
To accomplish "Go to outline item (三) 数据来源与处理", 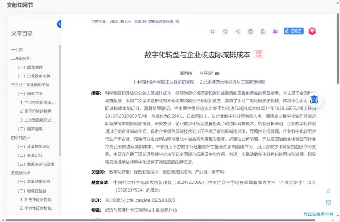I will (x=36, y=164).
